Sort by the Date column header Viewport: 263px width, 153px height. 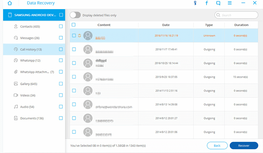[x=166, y=25]
